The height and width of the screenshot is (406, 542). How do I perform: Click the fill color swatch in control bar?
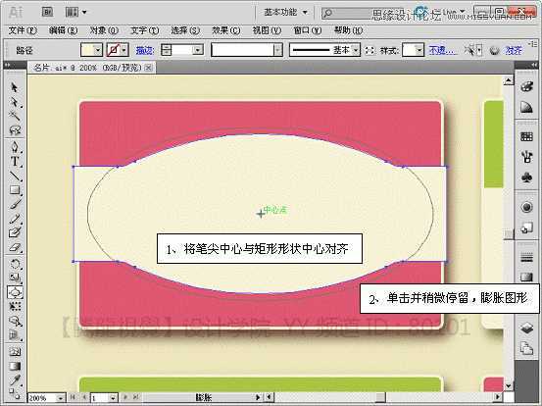pyautogui.click(x=87, y=50)
